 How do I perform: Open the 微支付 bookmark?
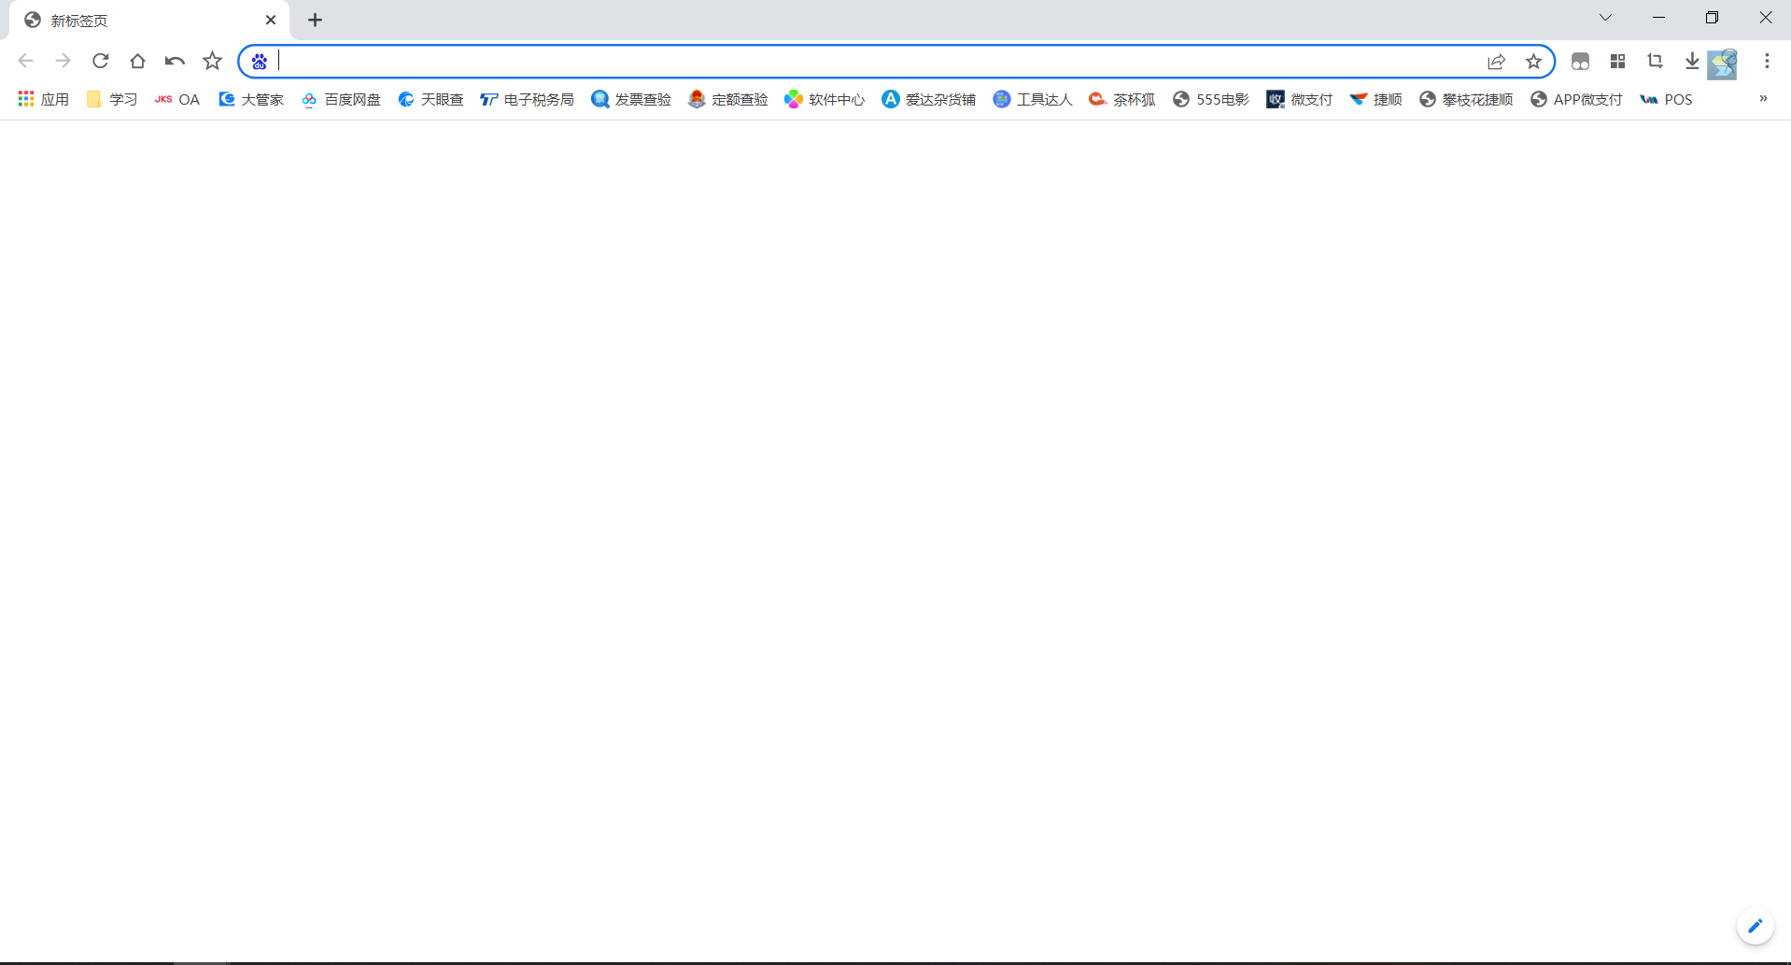coord(1300,99)
